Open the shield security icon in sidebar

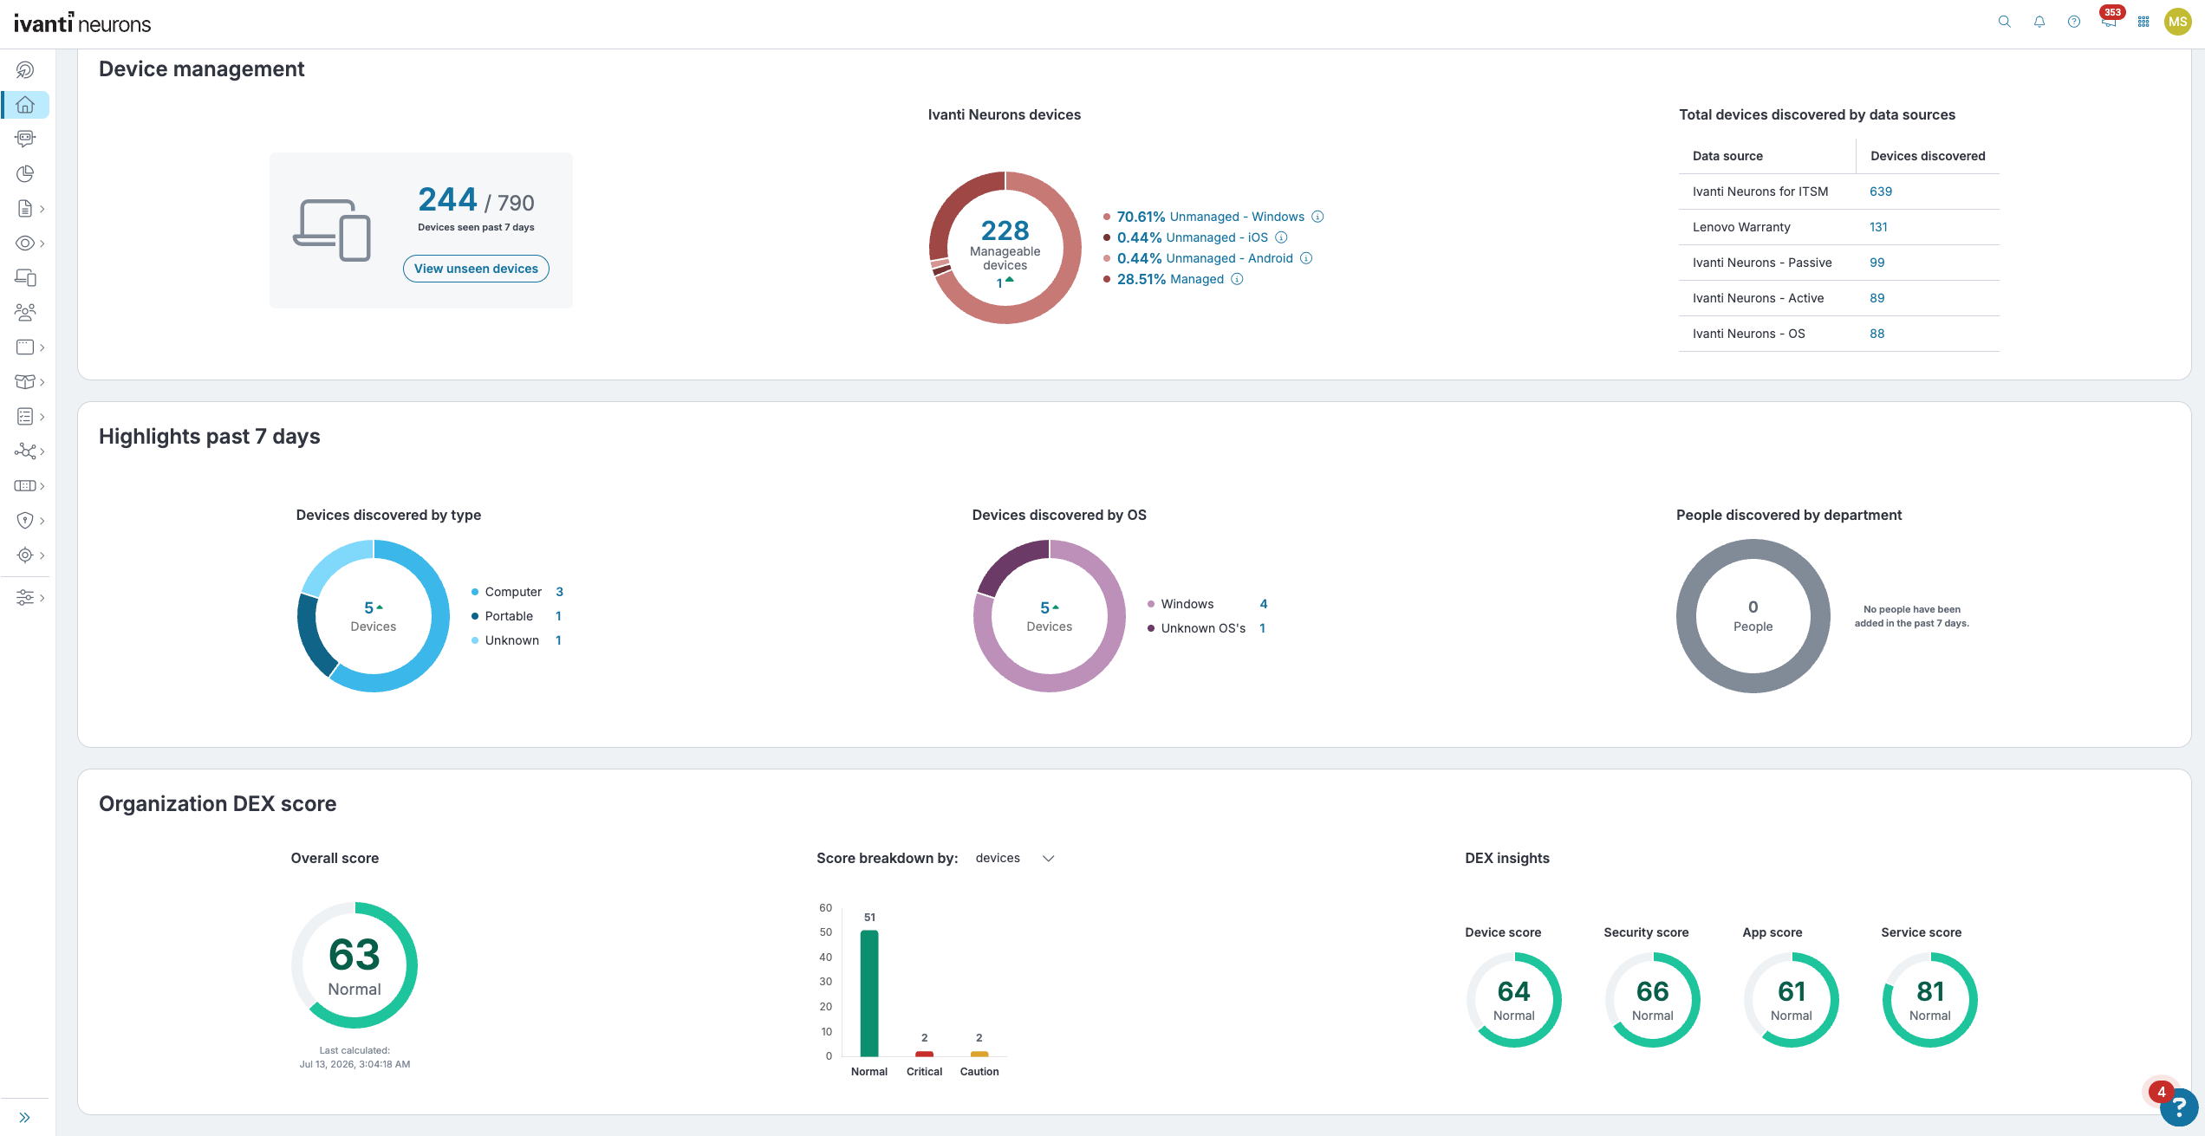25,521
